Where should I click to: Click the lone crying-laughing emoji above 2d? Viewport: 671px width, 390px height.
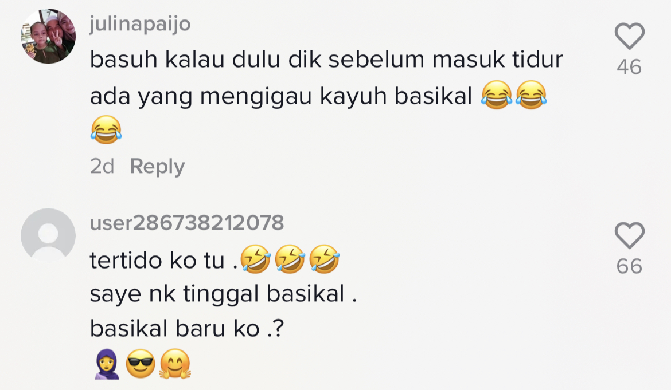click(x=106, y=129)
